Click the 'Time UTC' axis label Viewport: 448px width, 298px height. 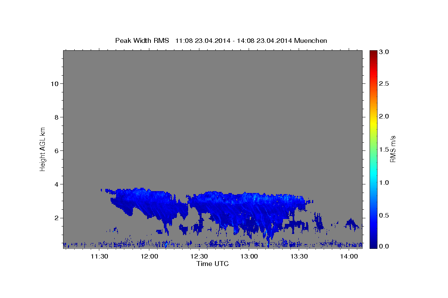(x=212, y=264)
